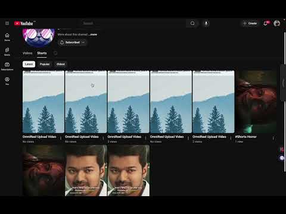Click the red extension icon on right edge

282,150
